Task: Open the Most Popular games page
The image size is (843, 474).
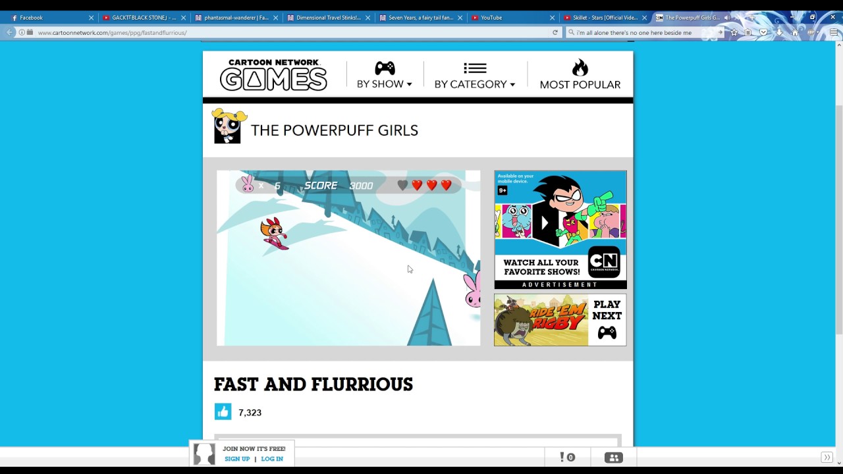Action: tap(580, 74)
